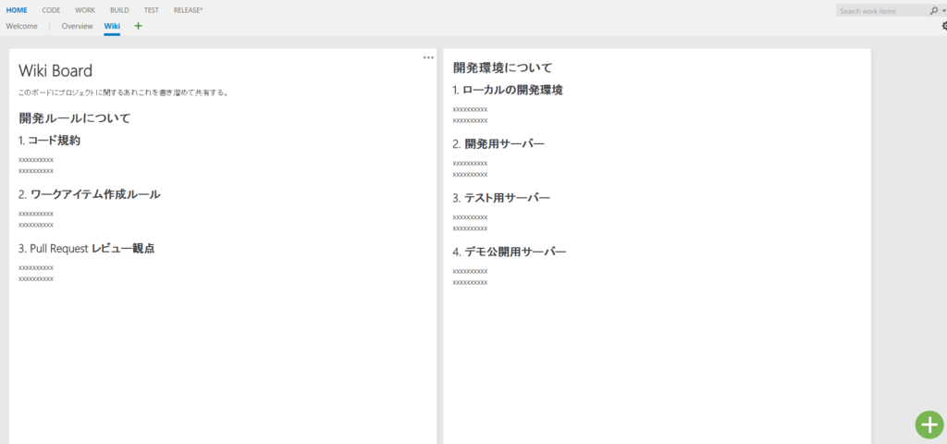The height and width of the screenshot is (444, 947).
Task: Open the RELEASE* hub
Action: click(188, 10)
